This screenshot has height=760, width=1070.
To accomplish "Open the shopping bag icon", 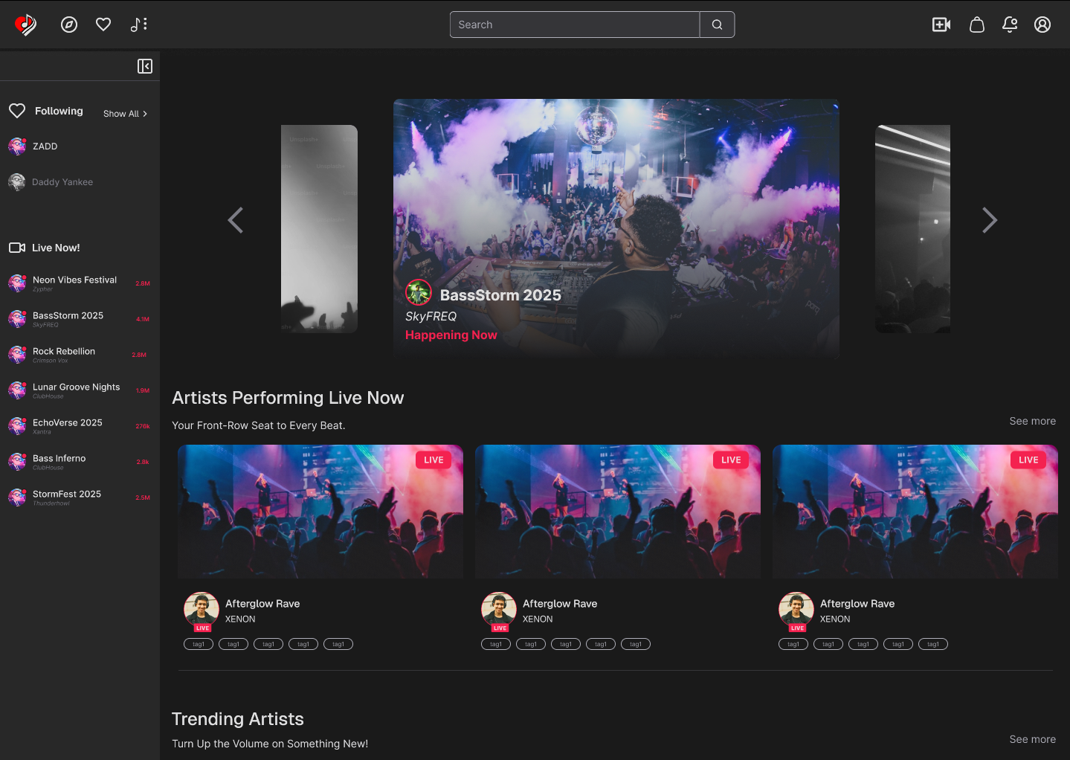I will [x=976, y=24].
